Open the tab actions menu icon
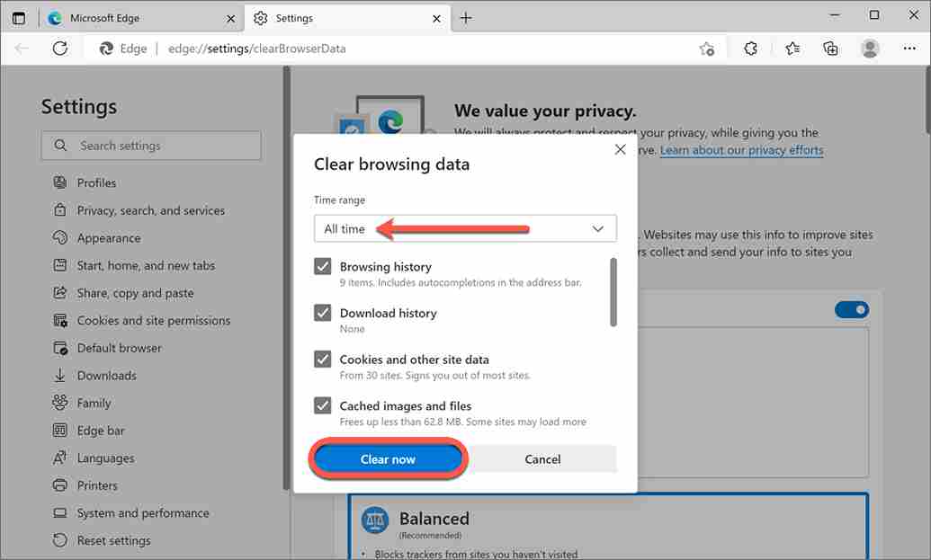 click(x=19, y=18)
